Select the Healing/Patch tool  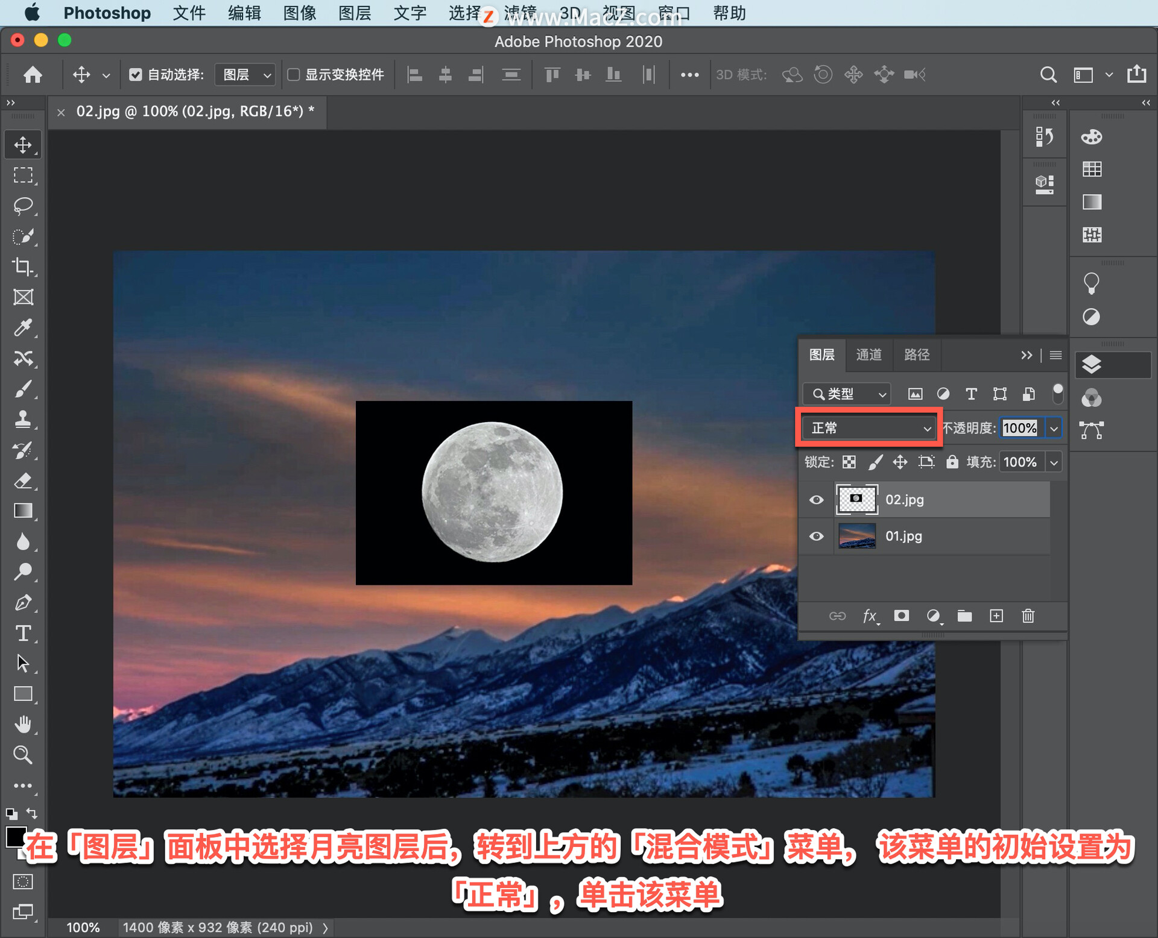point(23,359)
